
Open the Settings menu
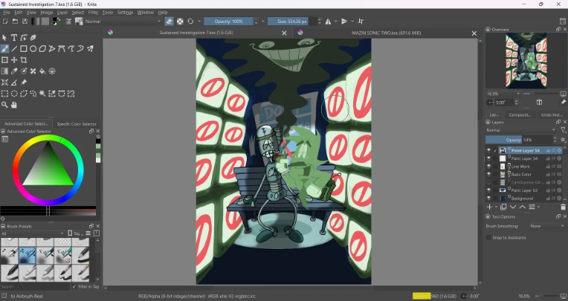125,13
